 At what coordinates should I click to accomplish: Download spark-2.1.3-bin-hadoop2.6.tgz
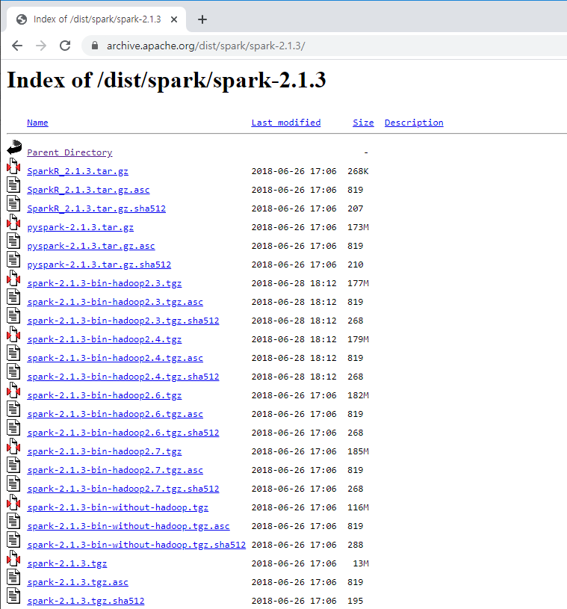(x=105, y=395)
